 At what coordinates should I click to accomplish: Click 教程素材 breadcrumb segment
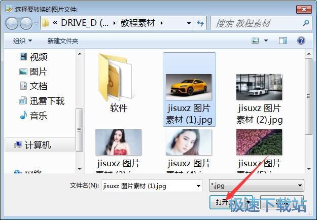click(x=137, y=23)
